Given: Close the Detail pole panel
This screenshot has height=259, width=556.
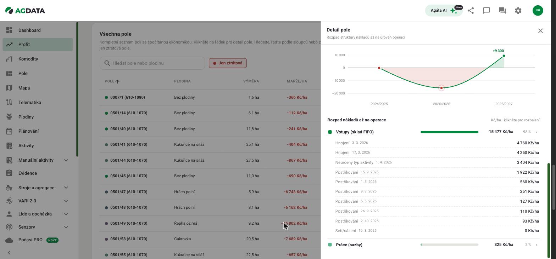Looking at the screenshot, I should coord(540,31).
